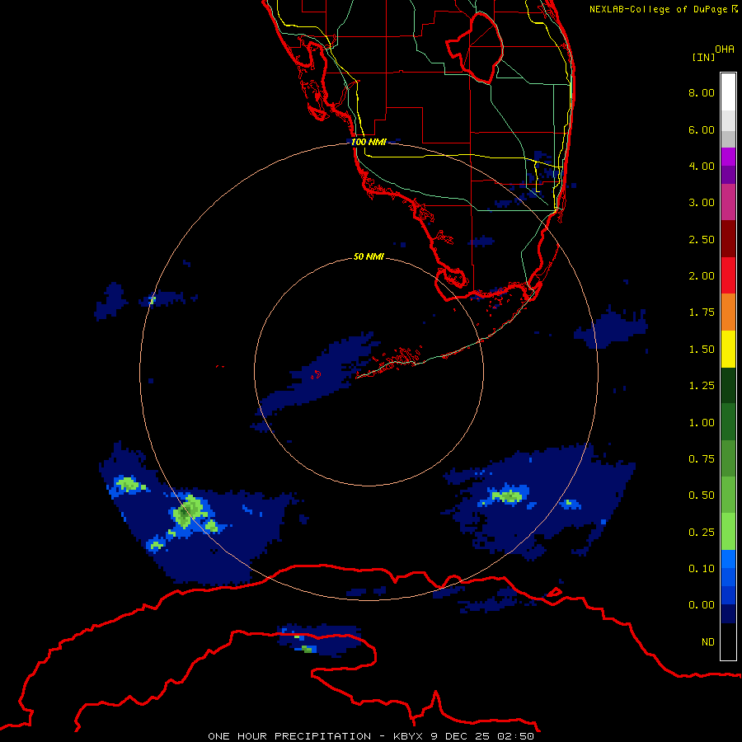Click the ONE HOUR PRECIPITATION title text

[x=289, y=736]
